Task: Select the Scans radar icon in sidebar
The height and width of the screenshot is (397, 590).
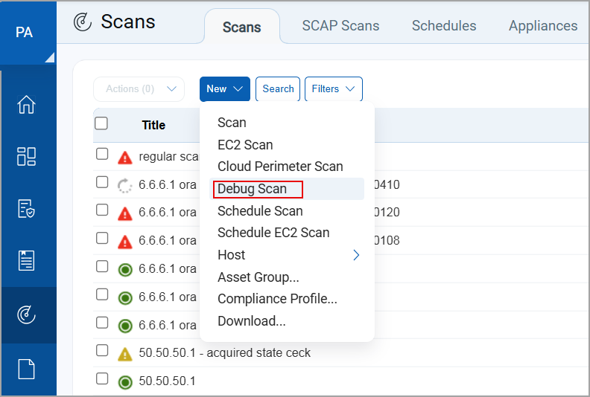Action: (26, 314)
